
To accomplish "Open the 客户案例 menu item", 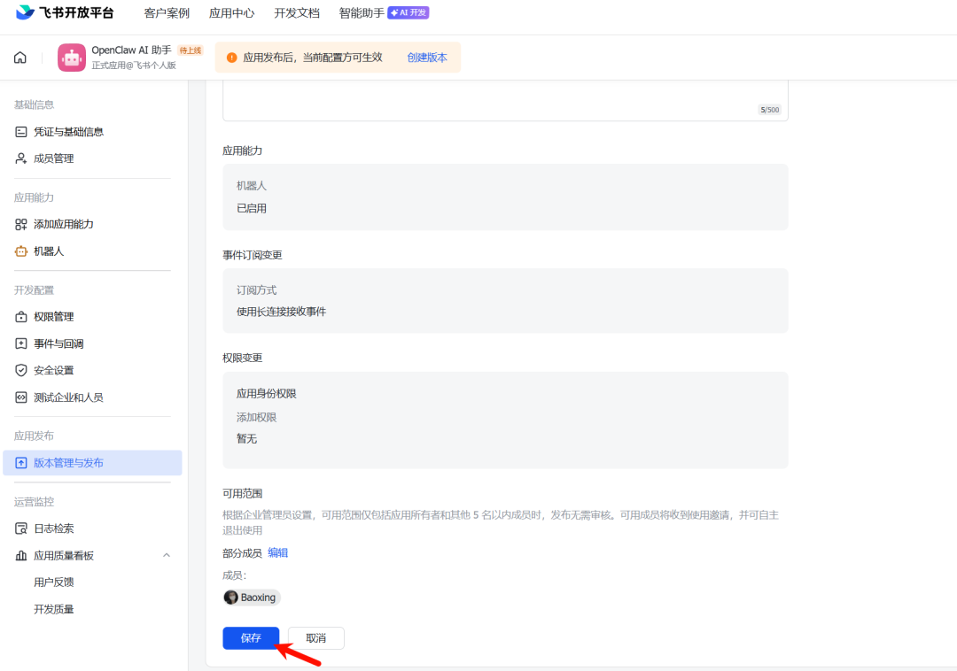I will [x=166, y=12].
